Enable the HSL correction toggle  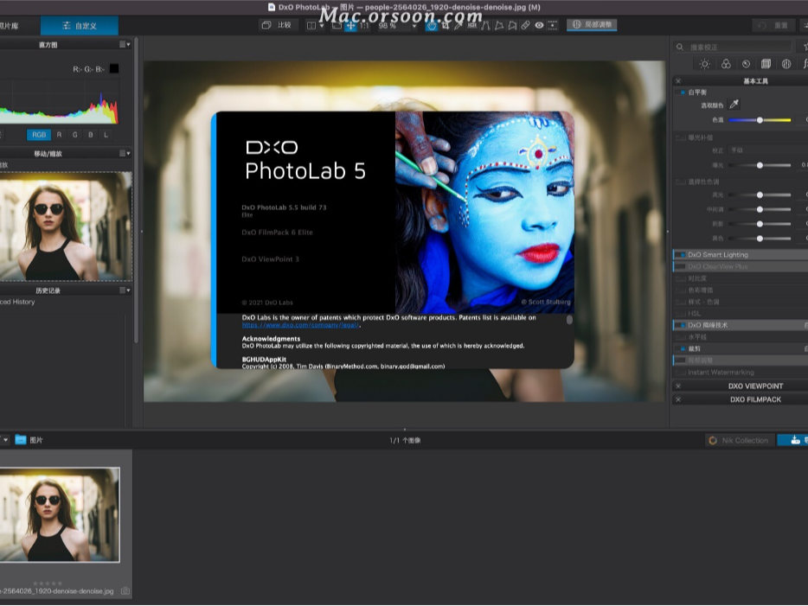[x=681, y=314]
